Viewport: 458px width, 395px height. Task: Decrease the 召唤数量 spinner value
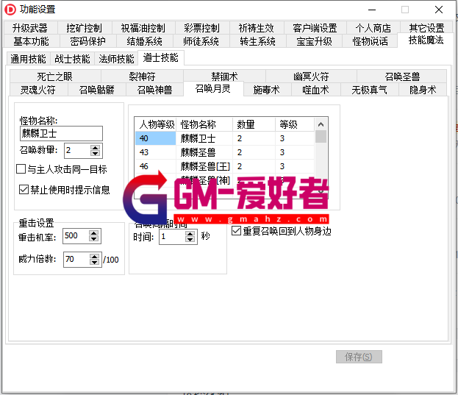[95, 154]
